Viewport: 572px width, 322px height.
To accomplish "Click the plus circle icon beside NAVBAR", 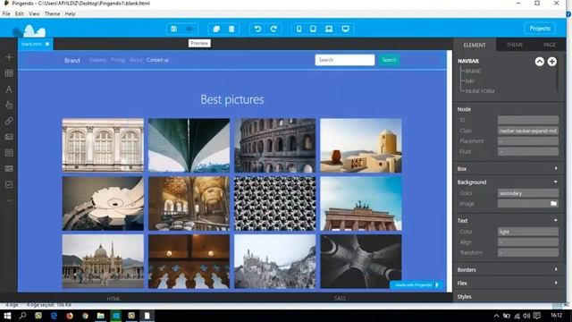I will pyautogui.click(x=552, y=62).
